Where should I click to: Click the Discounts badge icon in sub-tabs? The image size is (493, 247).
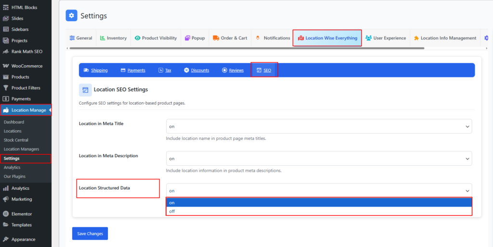(x=186, y=70)
